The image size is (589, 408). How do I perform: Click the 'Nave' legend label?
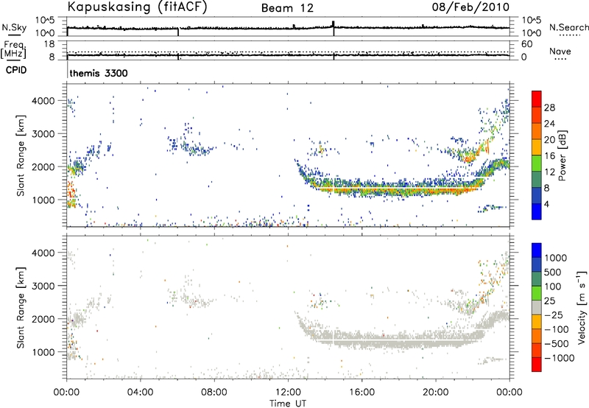tap(560, 51)
